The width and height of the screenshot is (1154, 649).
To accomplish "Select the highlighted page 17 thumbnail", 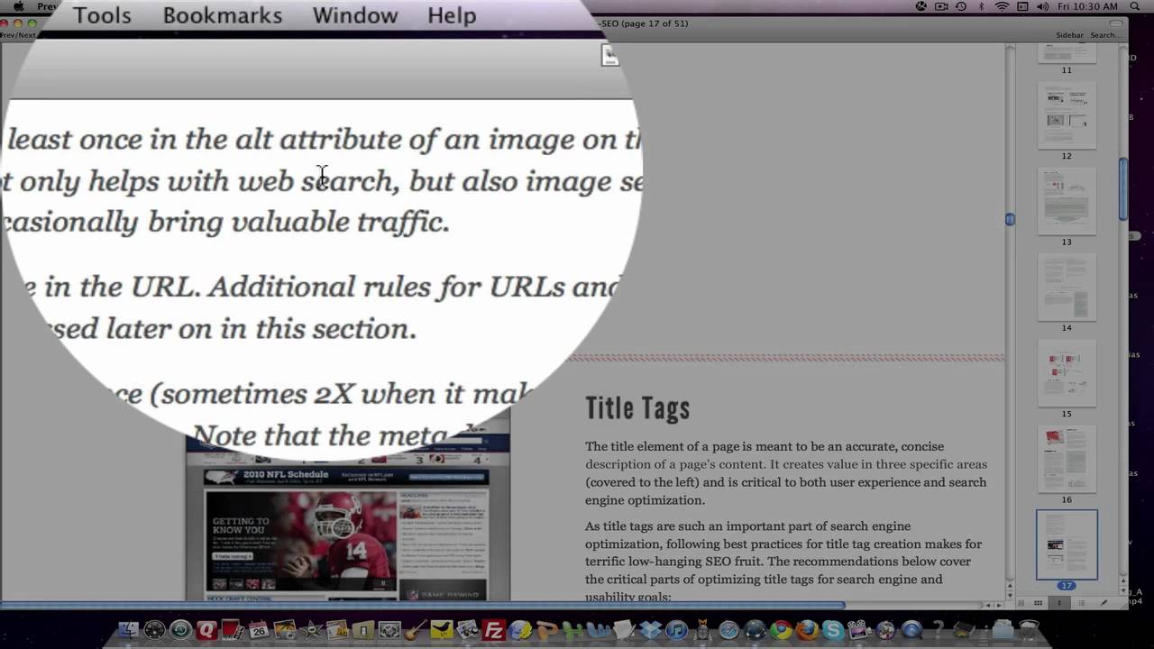I will (1067, 544).
